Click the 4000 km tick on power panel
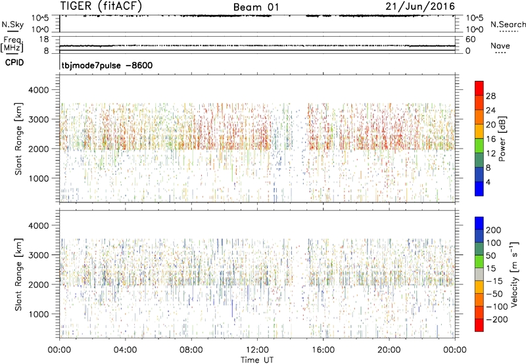Viewport: 526px width, 364px height. coord(39,90)
